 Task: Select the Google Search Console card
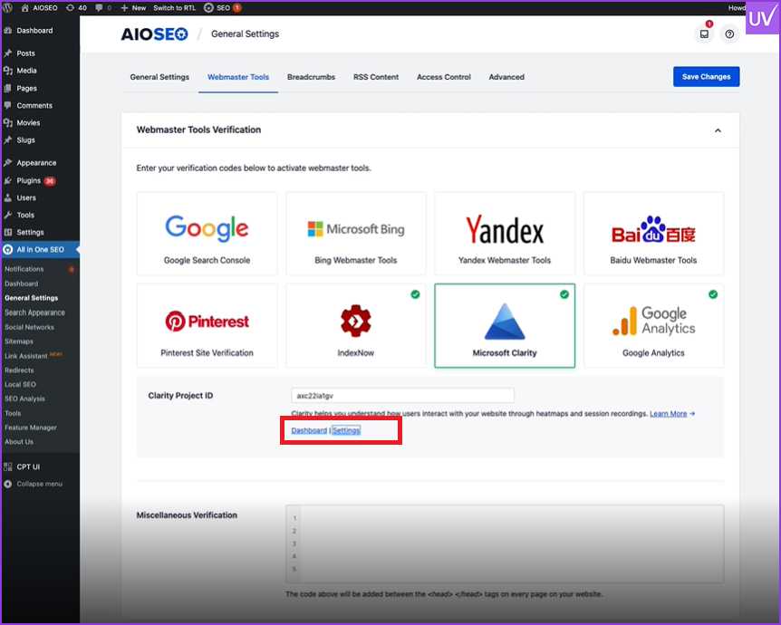coord(207,234)
